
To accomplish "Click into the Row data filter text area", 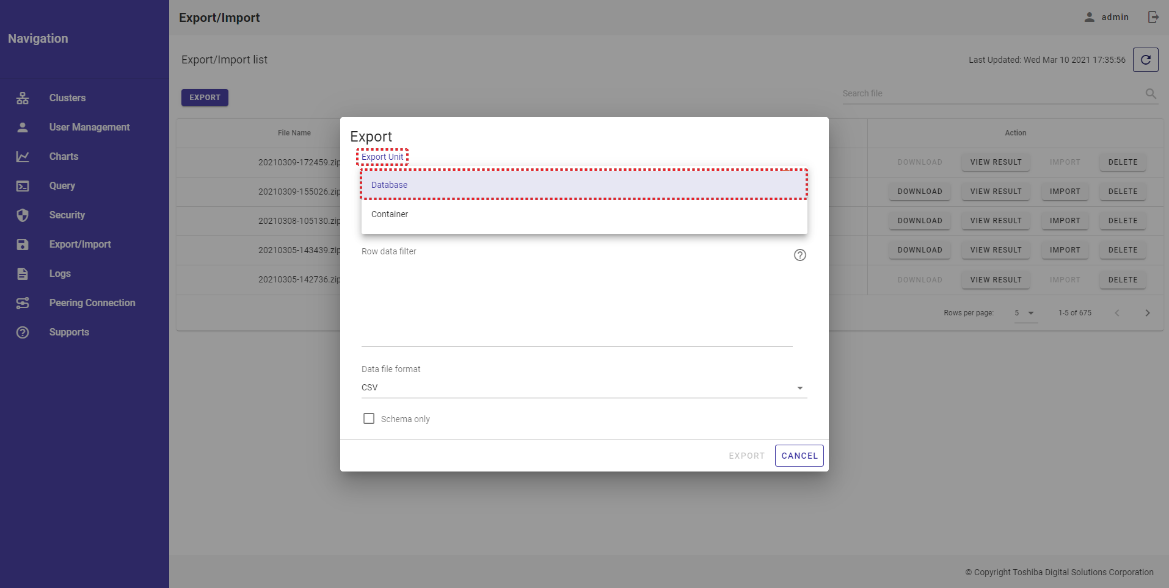I will pyautogui.click(x=577, y=302).
